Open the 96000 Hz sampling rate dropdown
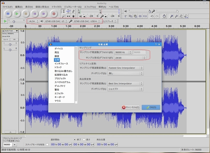 123,52
